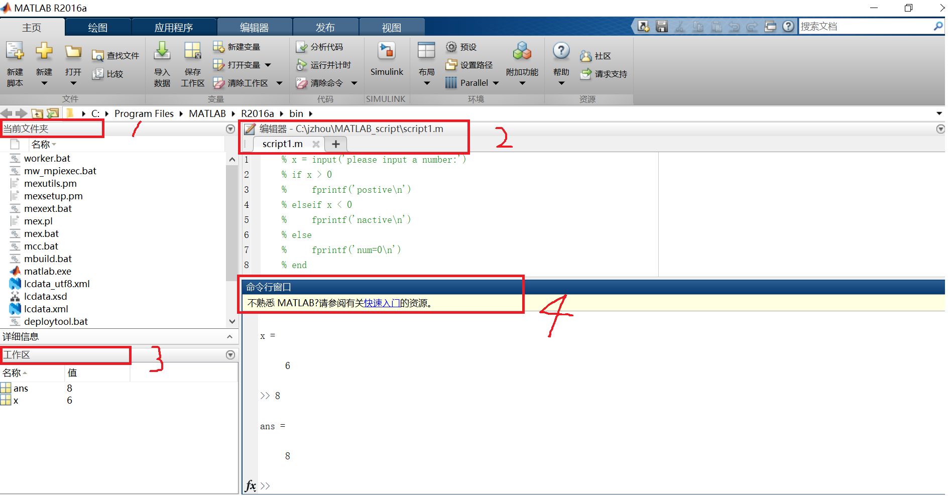Screen dimensions: 949x496
Task: Open the New (新建) dropdown arrow
Action: click(x=44, y=83)
